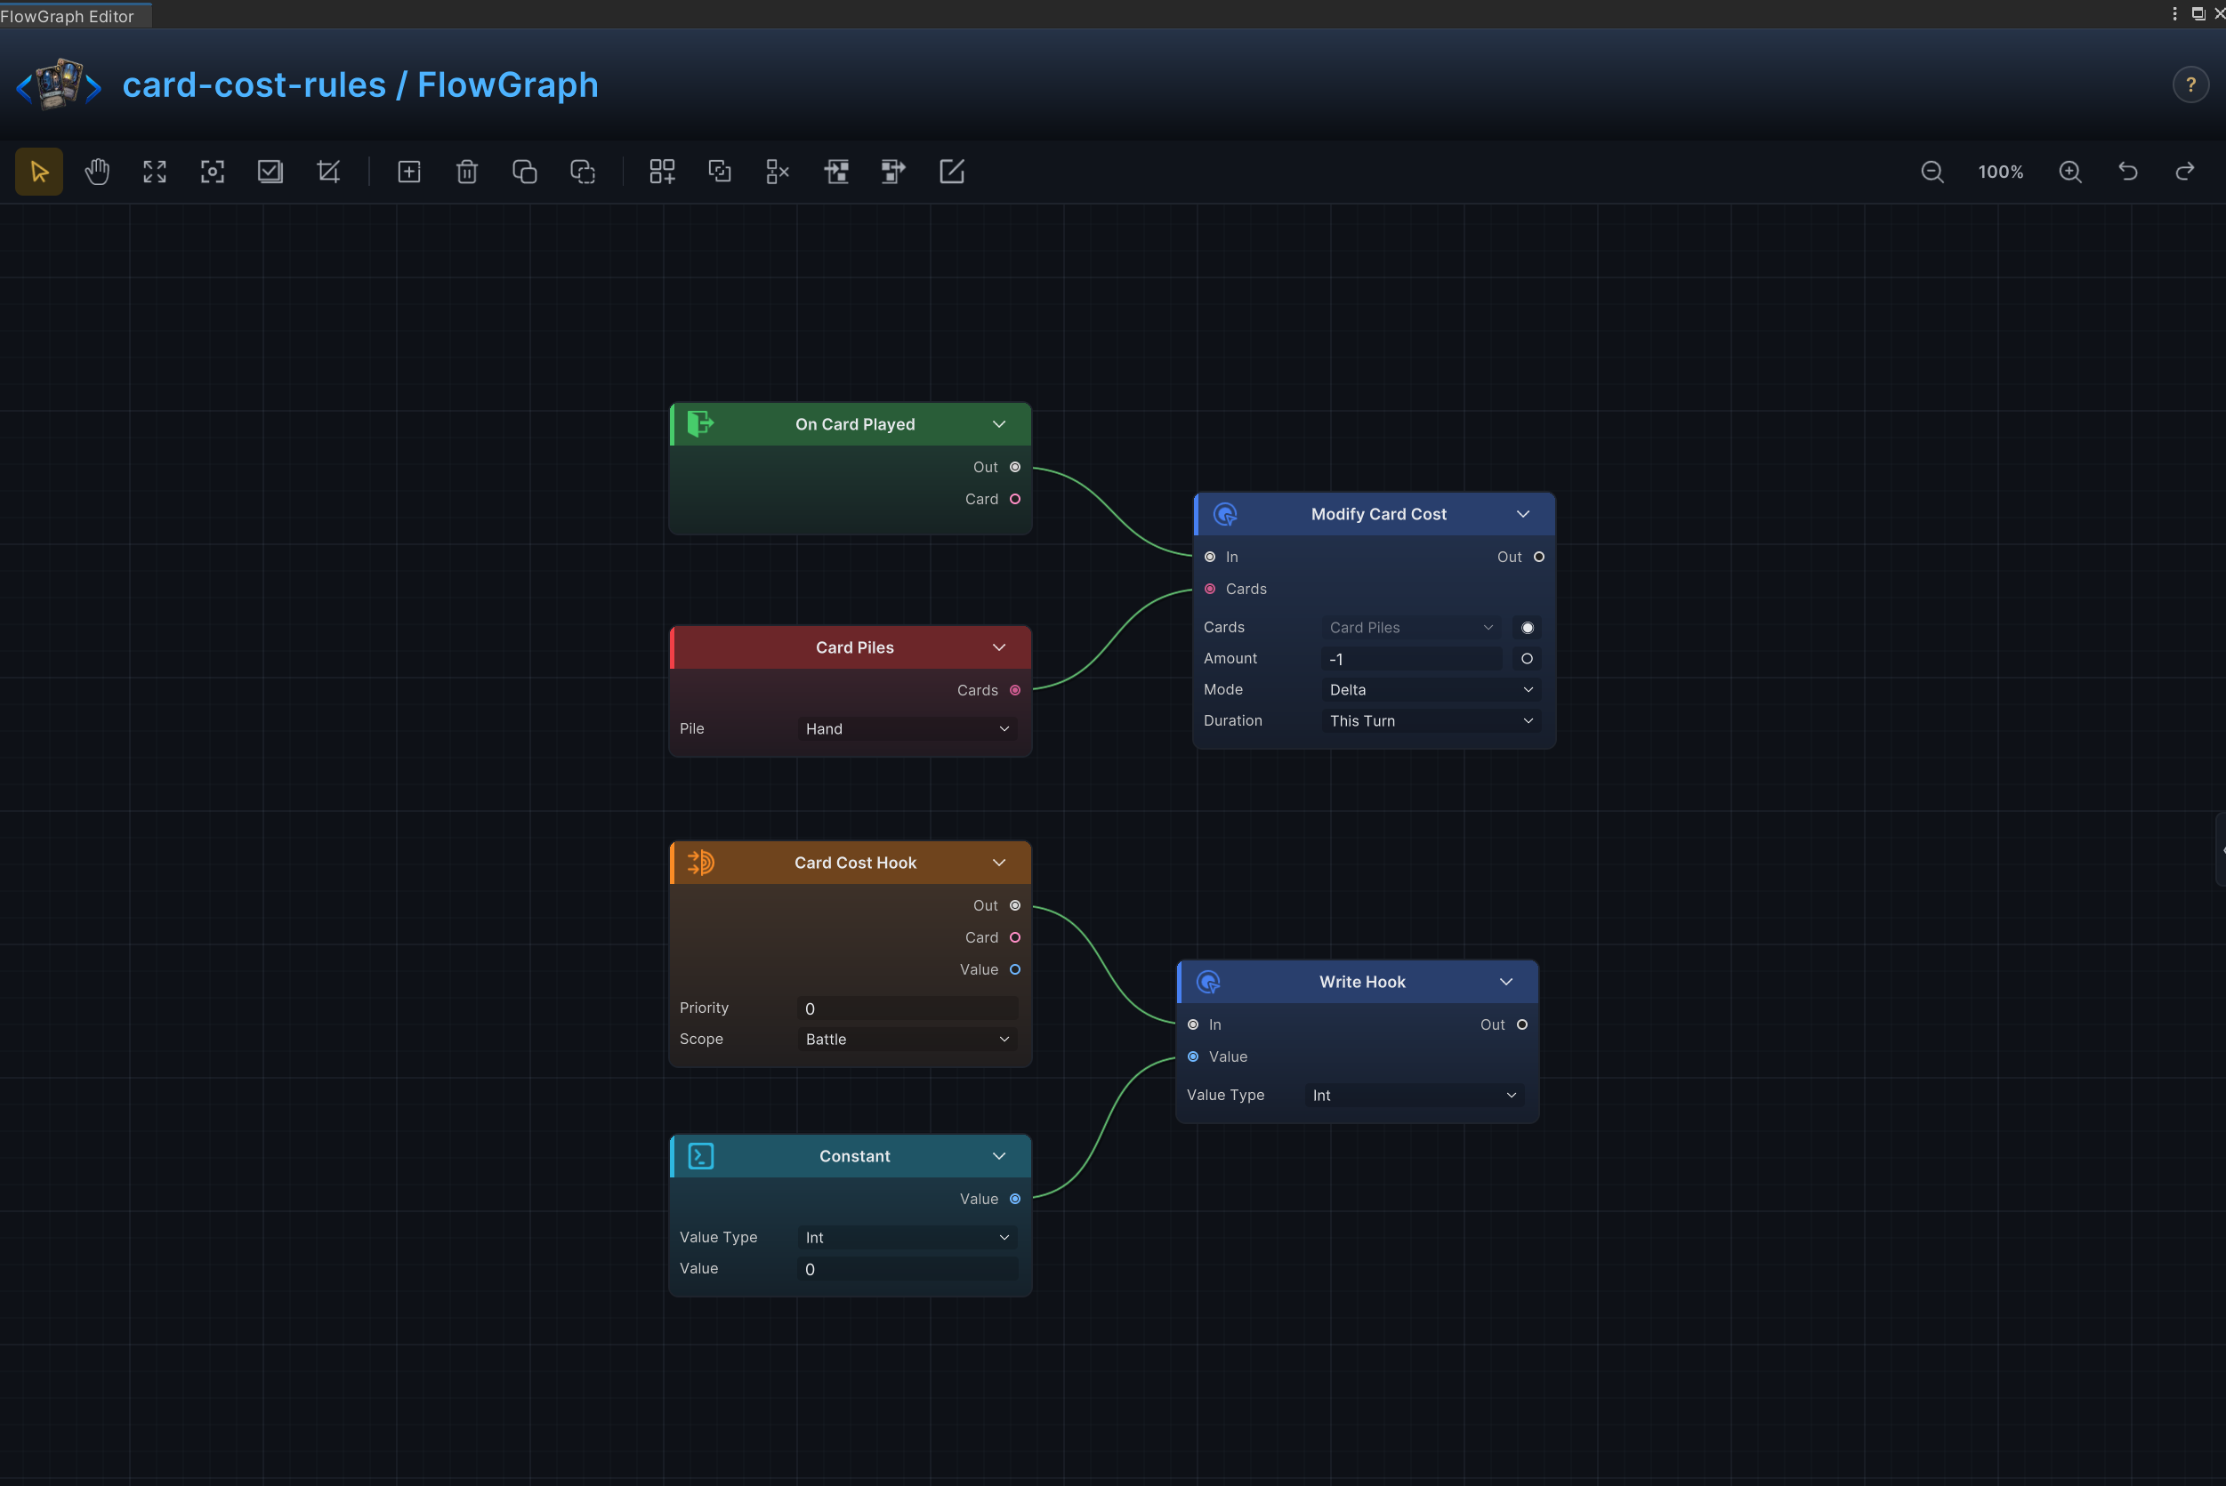Click the Card Piles node title
The width and height of the screenshot is (2226, 1486).
pyautogui.click(x=855, y=647)
